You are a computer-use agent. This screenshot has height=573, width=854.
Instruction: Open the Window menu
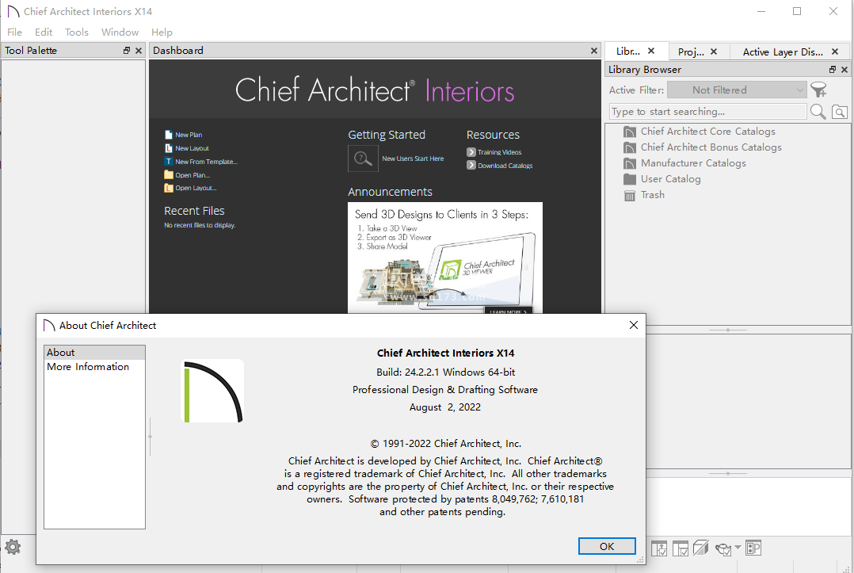point(120,32)
